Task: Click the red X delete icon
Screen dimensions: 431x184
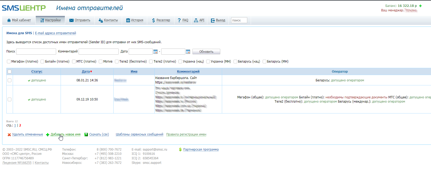Action: tap(9, 135)
